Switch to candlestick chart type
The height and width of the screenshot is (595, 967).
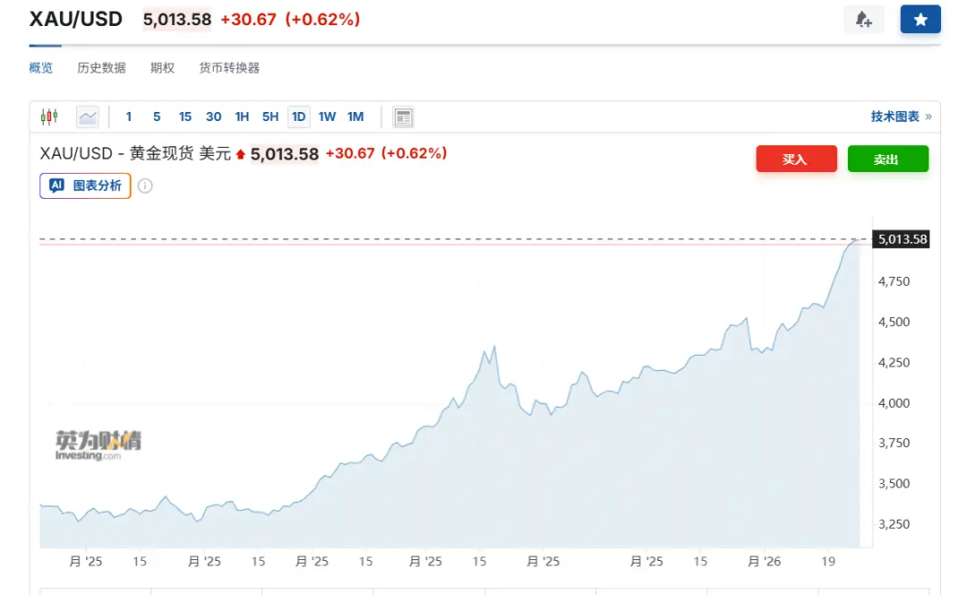click(x=49, y=116)
